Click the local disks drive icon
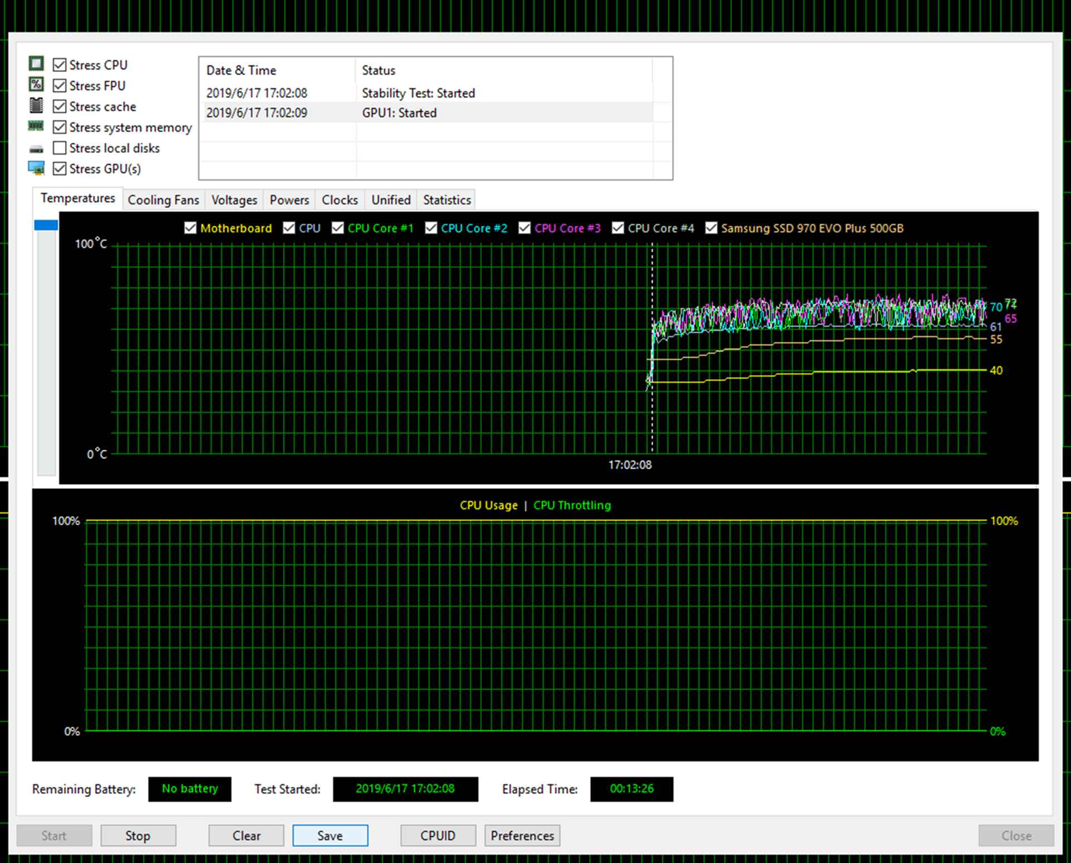1071x863 pixels. click(36, 149)
